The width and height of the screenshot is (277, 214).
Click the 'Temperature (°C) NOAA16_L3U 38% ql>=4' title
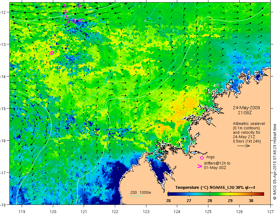(215, 188)
